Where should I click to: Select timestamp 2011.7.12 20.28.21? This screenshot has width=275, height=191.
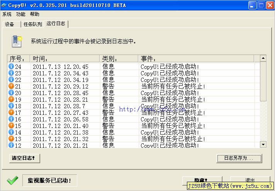click(x=60, y=99)
